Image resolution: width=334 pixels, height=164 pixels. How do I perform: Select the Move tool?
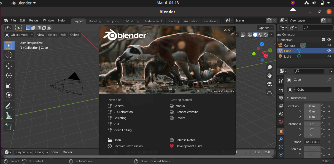click(9, 66)
